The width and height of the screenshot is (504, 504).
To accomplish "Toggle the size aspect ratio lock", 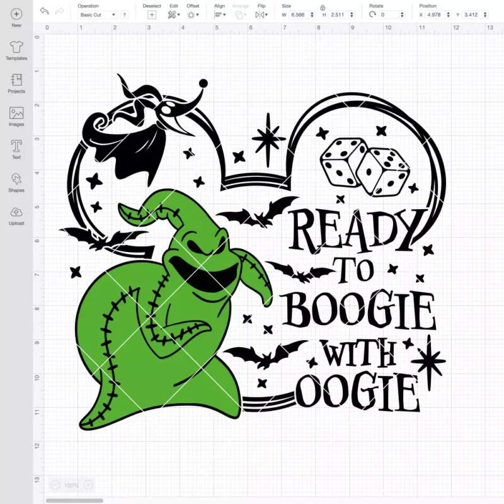I will (323, 8).
